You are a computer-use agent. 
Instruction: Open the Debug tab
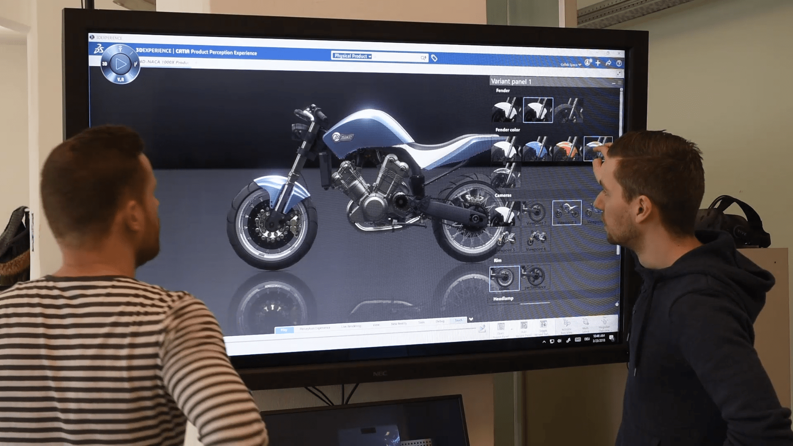point(440,321)
